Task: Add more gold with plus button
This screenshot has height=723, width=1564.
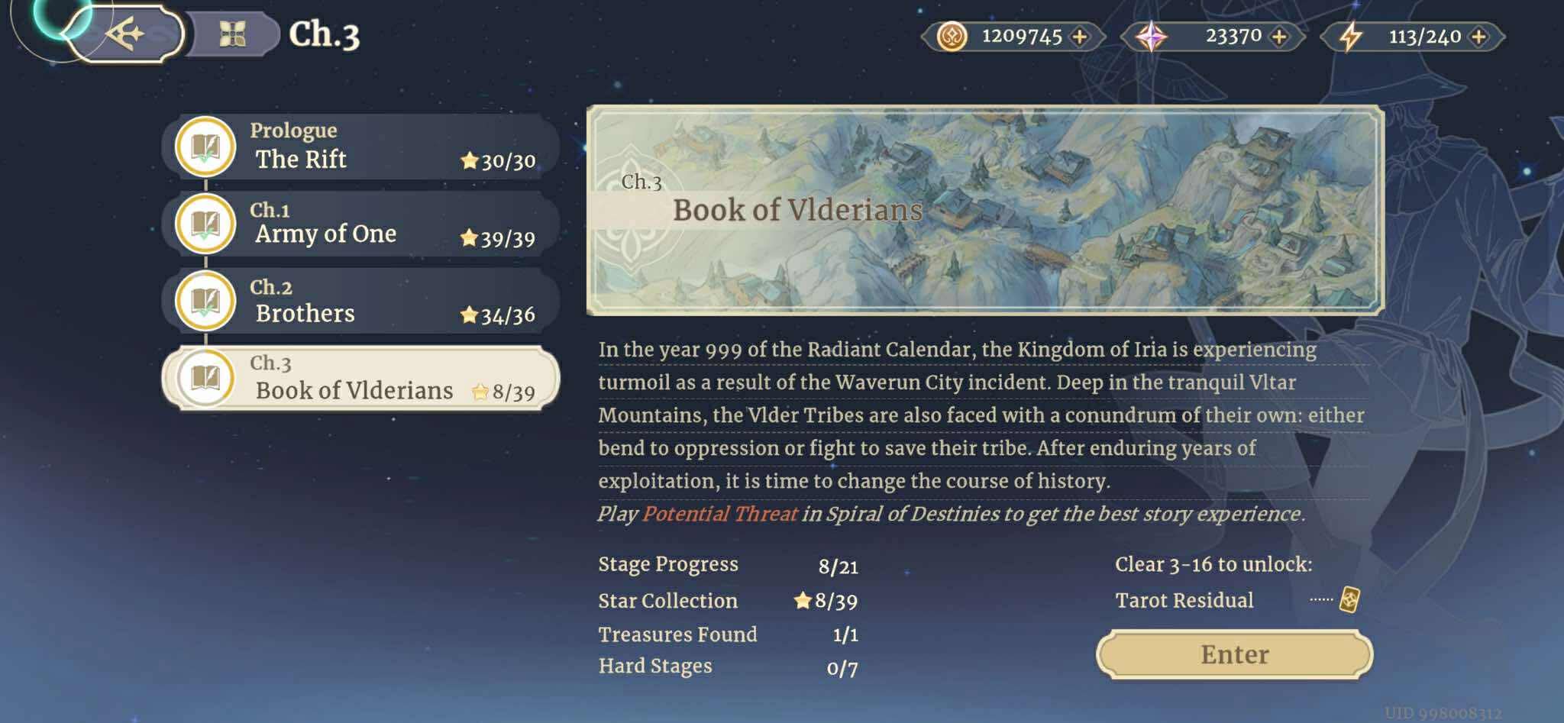Action: tap(1080, 36)
